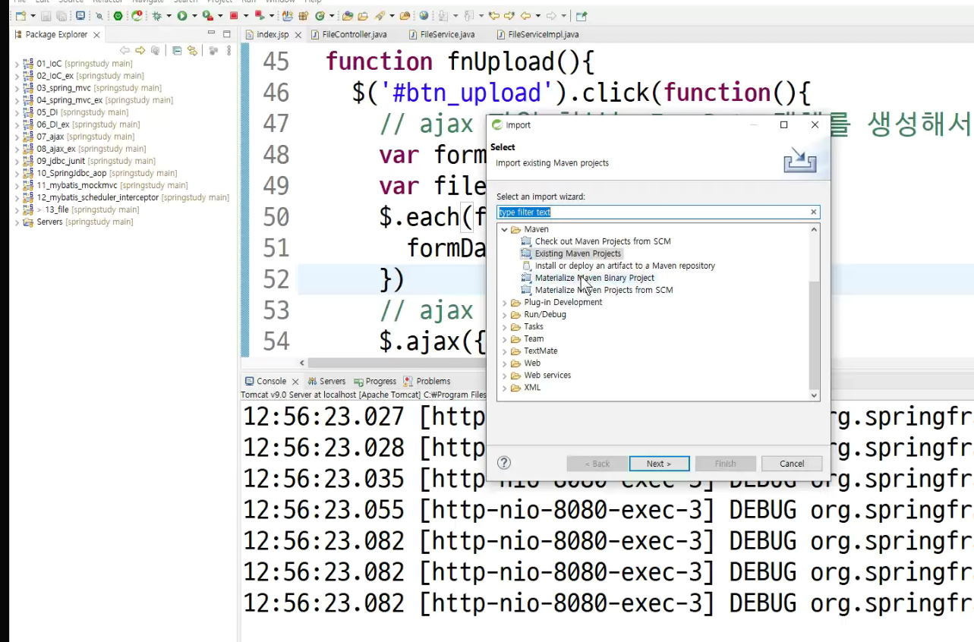974x642 pixels.
Task: Expand the Plug-in Development folder
Action: [504, 302]
